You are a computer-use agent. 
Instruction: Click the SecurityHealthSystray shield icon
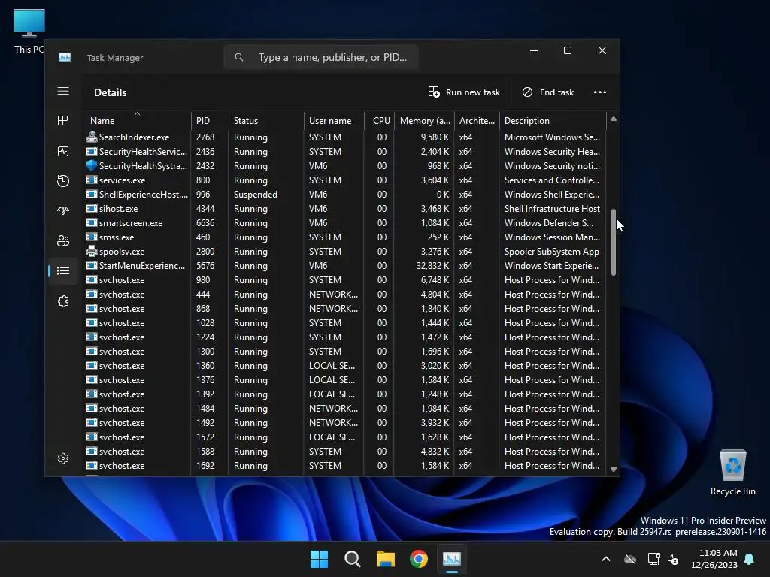point(91,166)
